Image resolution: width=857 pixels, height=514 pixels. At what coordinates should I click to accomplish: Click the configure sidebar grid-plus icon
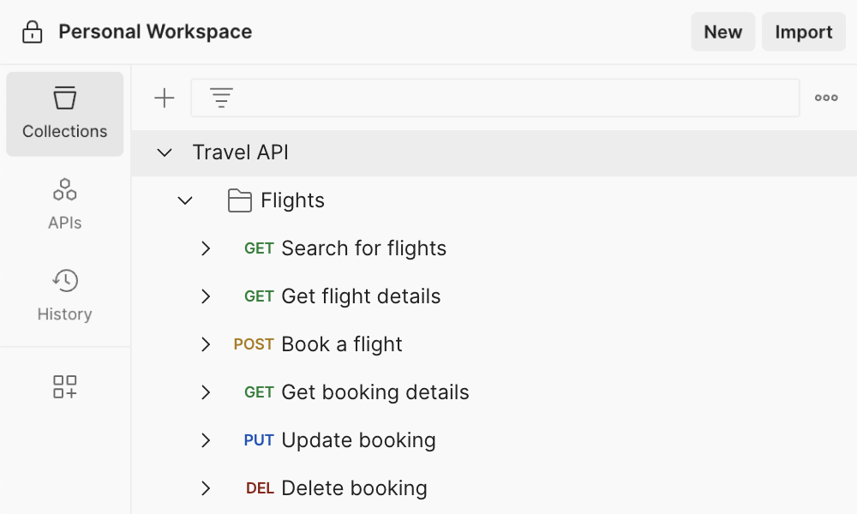coord(65,386)
